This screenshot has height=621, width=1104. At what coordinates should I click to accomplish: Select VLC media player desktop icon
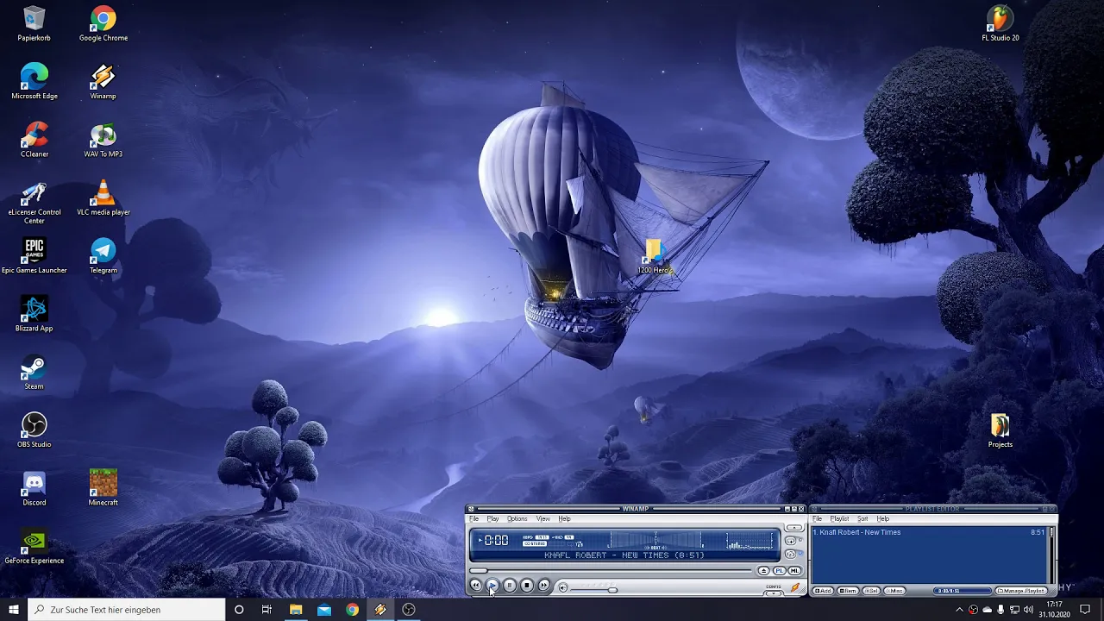coord(103,198)
